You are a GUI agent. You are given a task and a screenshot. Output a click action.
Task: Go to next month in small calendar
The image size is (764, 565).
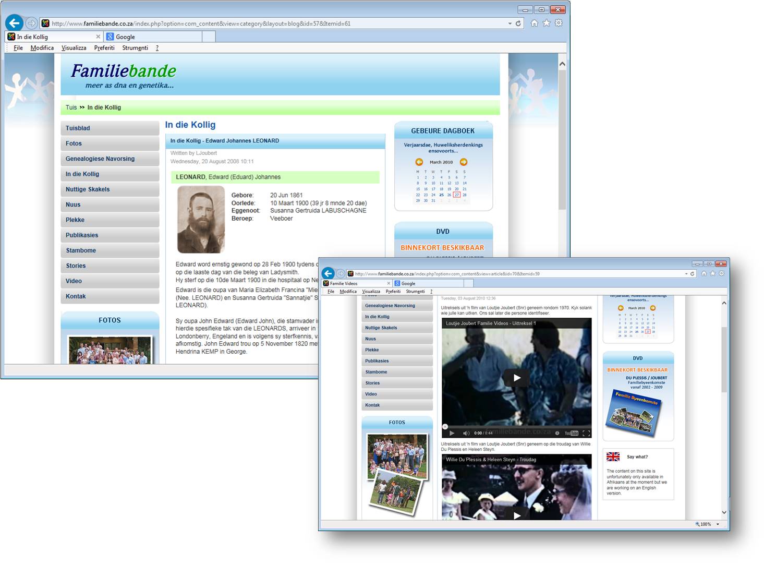[652, 308]
